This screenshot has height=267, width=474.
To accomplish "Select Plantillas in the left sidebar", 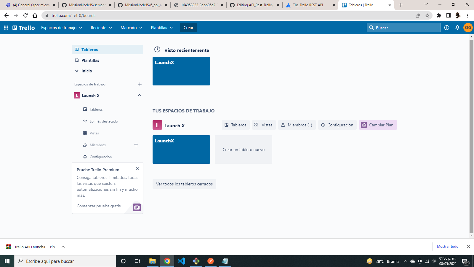I will 108,60.
